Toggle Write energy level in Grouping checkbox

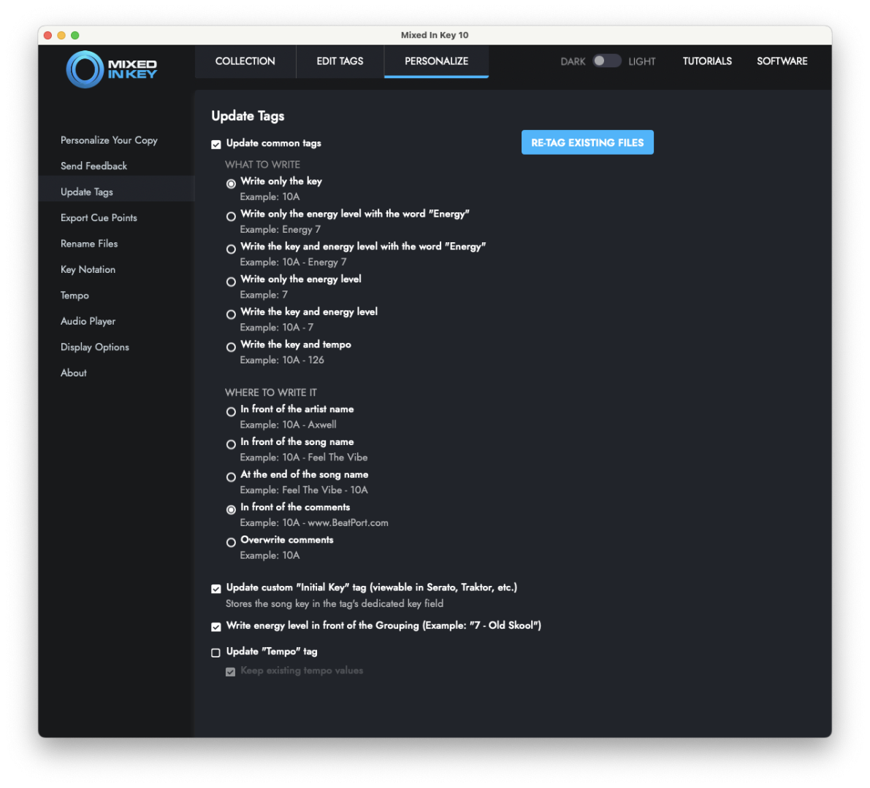click(215, 627)
